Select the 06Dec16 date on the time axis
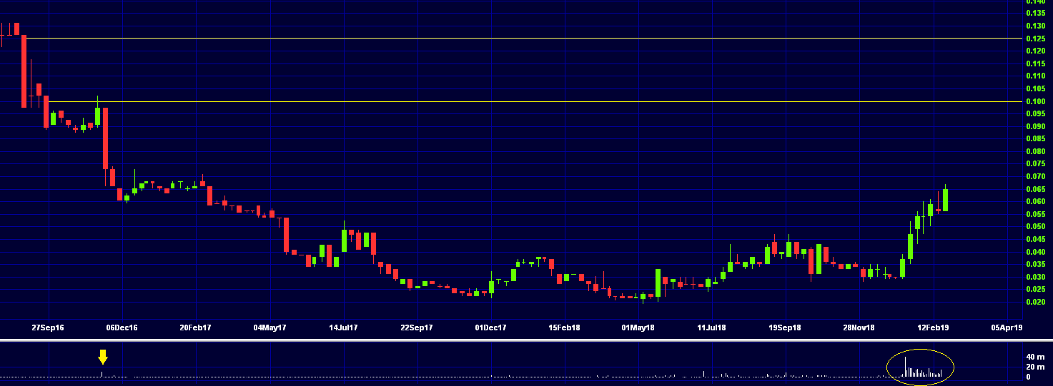Screen dimensions: 1053x386 pyautogui.click(x=122, y=328)
